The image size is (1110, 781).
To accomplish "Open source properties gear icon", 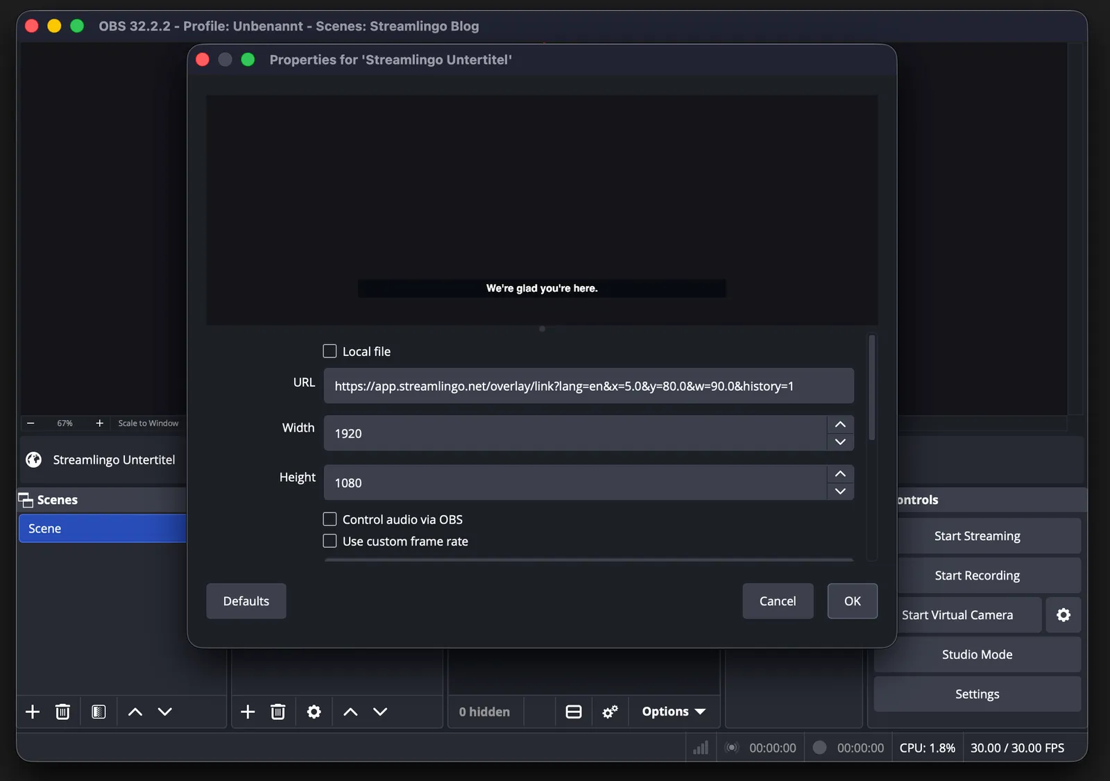I will point(314,712).
